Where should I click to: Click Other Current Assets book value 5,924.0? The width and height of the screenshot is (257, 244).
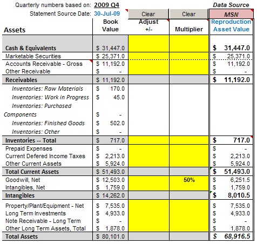point(110,164)
